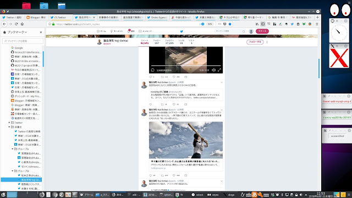Open the kk2017/project GitHub bookmark
Screen dimensions: 352x198
25,65
